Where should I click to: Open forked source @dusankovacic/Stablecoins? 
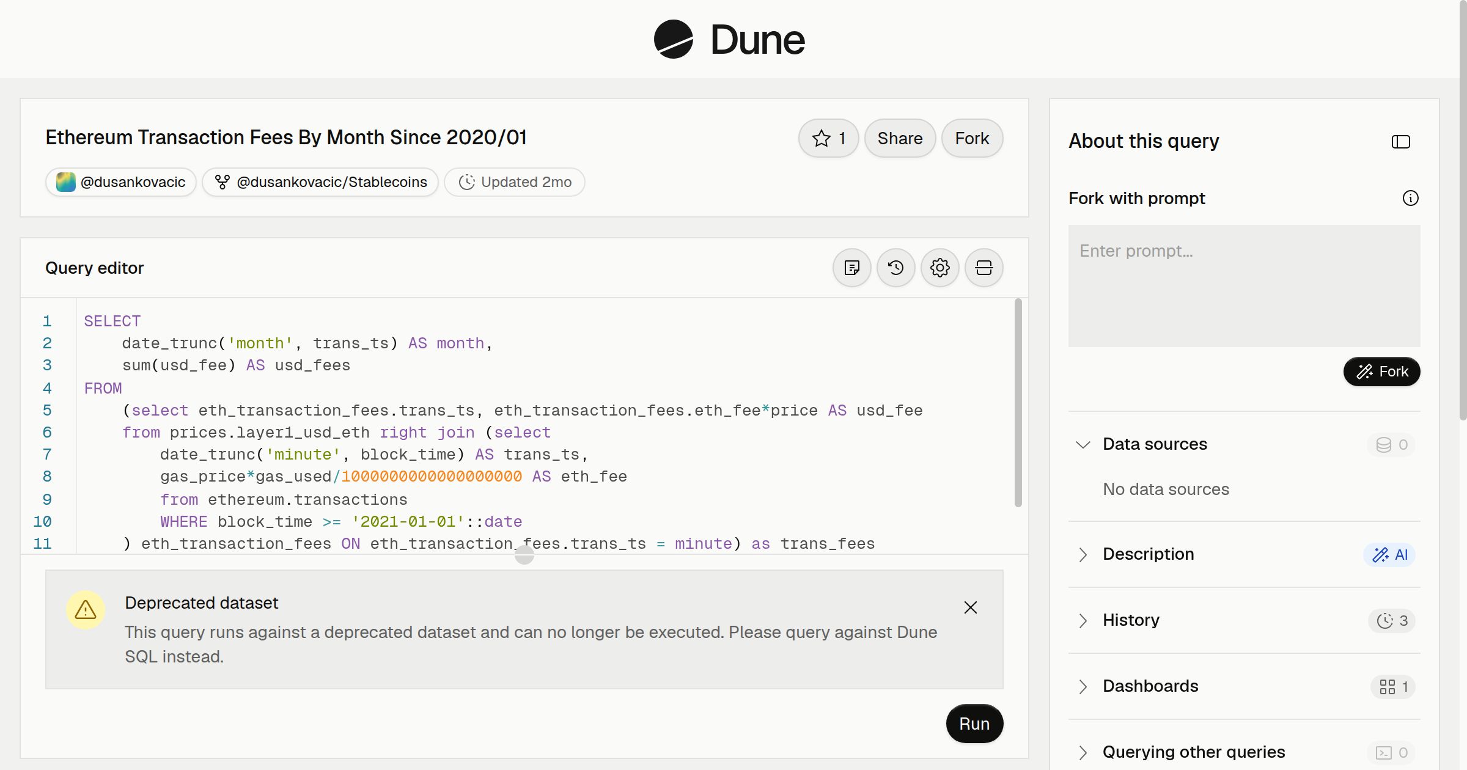pos(320,182)
